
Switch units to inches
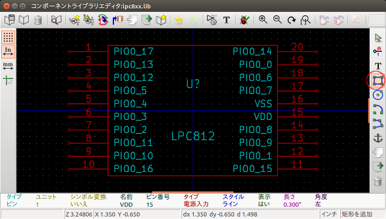(x=8, y=51)
